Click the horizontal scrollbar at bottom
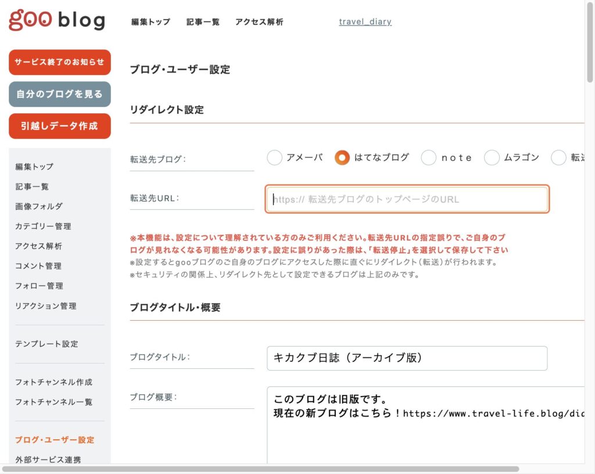 pyautogui.click(x=260, y=469)
